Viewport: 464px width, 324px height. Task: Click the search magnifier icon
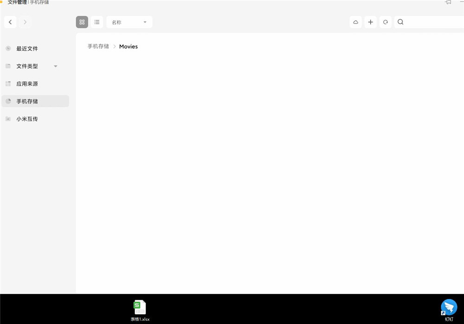(401, 22)
